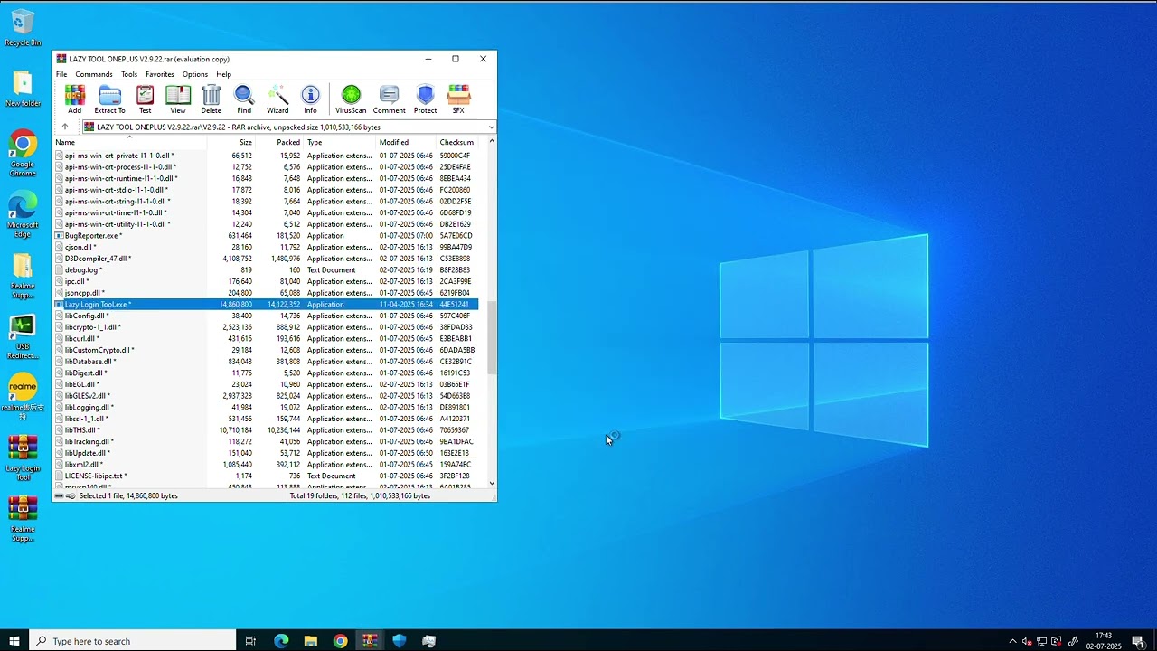The height and width of the screenshot is (651, 1157).
Task: Select debug.log in the file list
Action: (x=266, y=270)
